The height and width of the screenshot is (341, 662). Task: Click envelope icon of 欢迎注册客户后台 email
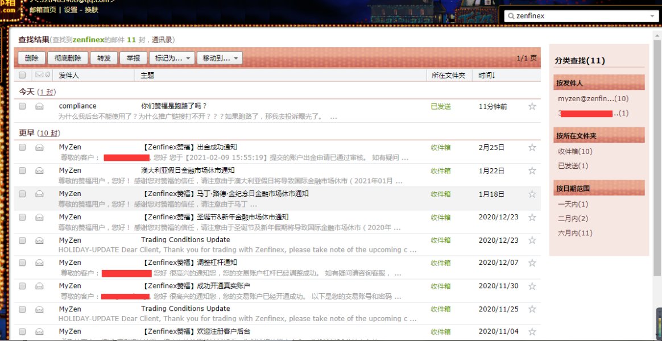point(39,332)
